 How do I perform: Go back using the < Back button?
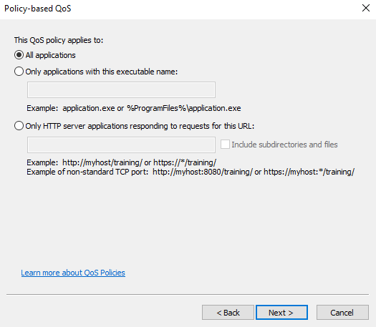coord(228,313)
